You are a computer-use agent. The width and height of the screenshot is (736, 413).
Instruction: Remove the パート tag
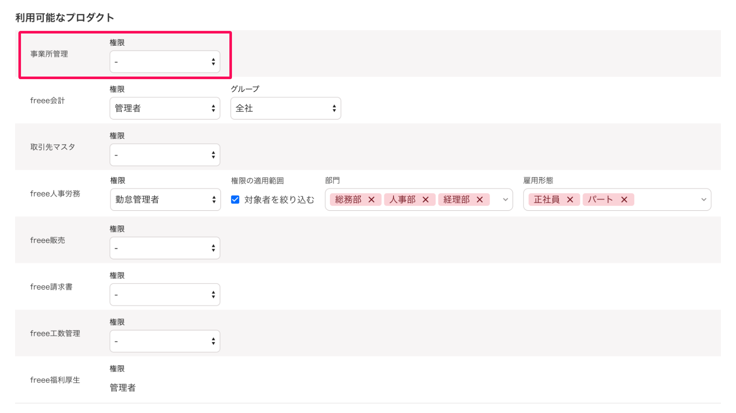click(624, 200)
